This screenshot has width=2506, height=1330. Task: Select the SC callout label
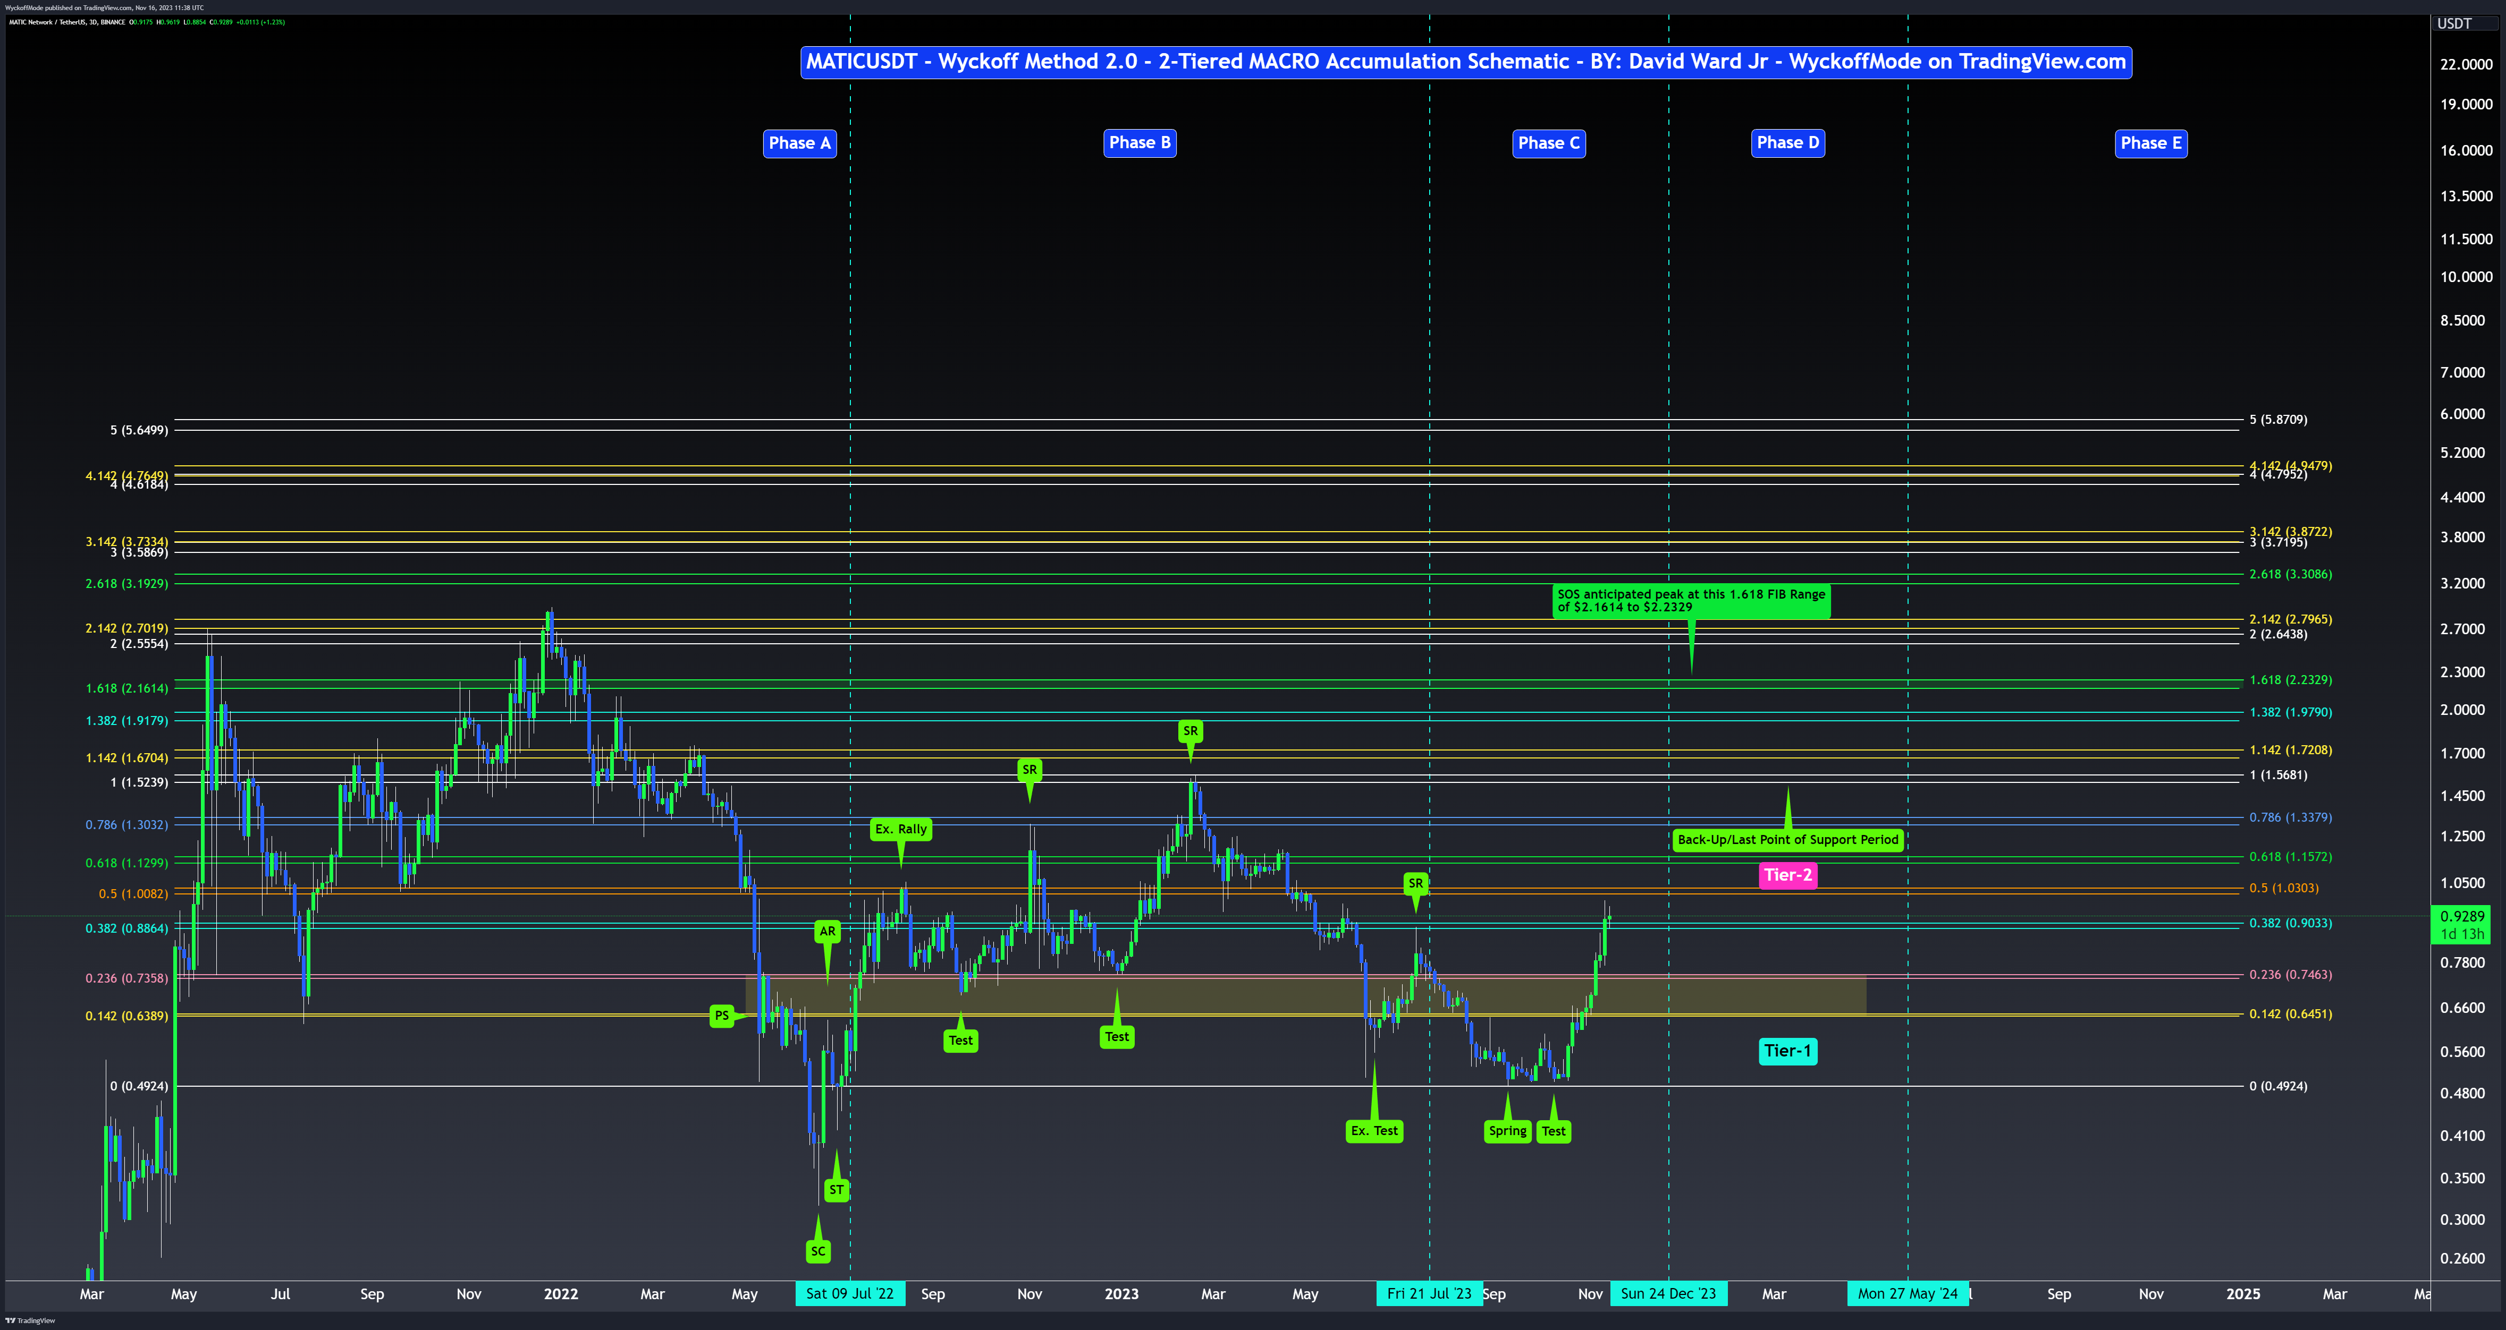pyautogui.click(x=818, y=1252)
